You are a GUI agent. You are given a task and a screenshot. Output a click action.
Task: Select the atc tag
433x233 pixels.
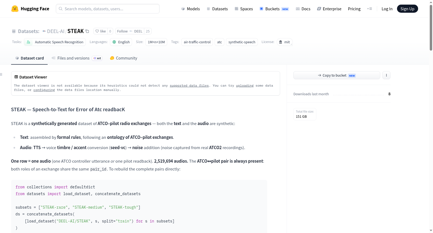pyautogui.click(x=219, y=42)
